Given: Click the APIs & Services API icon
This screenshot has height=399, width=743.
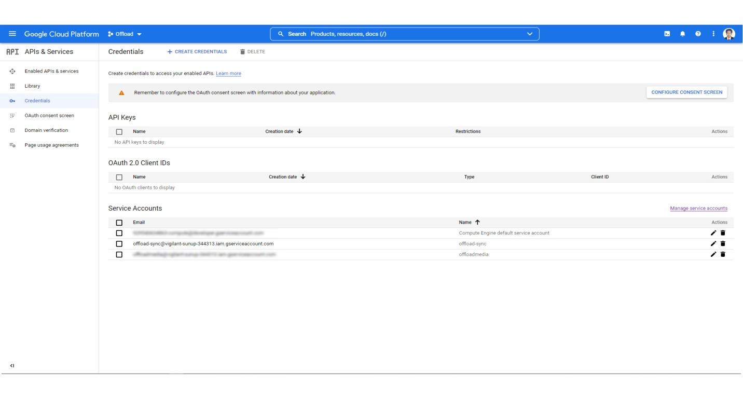Looking at the screenshot, I should pos(12,52).
